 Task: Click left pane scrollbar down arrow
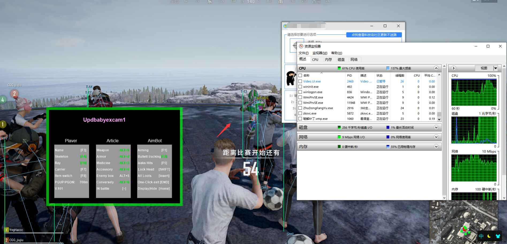coord(444,198)
